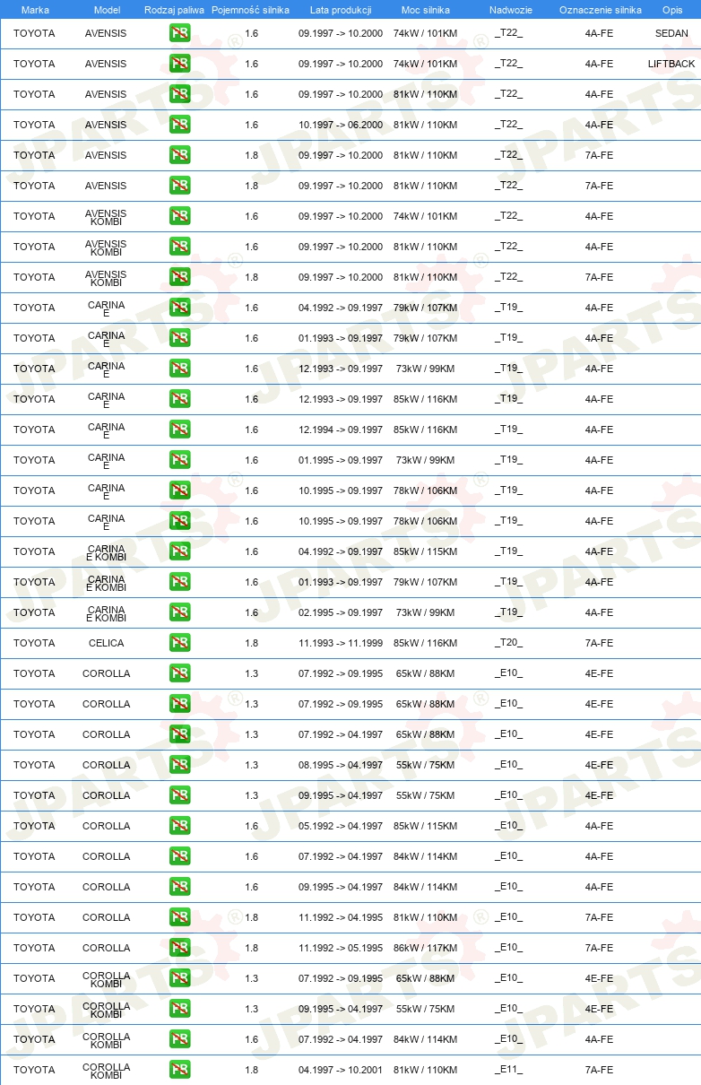Click fuel icon for CARINA E 12.1993 73kW row
The height and width of the screenshot is (1085, 701).
[x=179, y=369]
